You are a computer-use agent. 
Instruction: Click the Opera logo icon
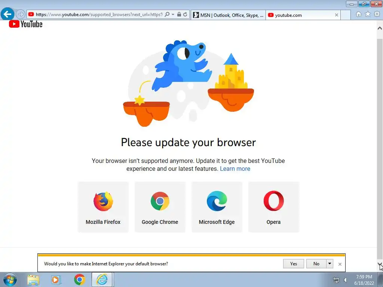point(273,201)
